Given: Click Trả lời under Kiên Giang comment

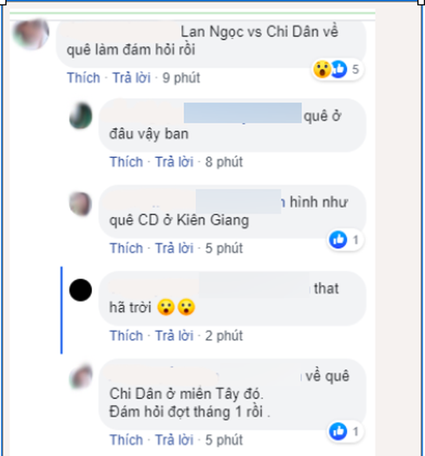Looking at the screenshot, I should point(174,248).
